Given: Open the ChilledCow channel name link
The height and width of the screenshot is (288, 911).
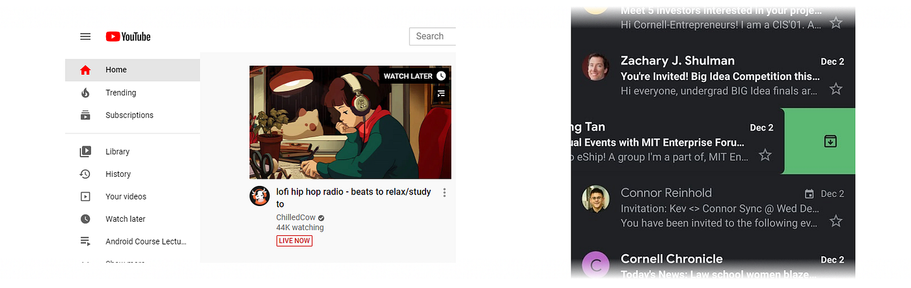Looking at the screenshot, I should (296, 217).
